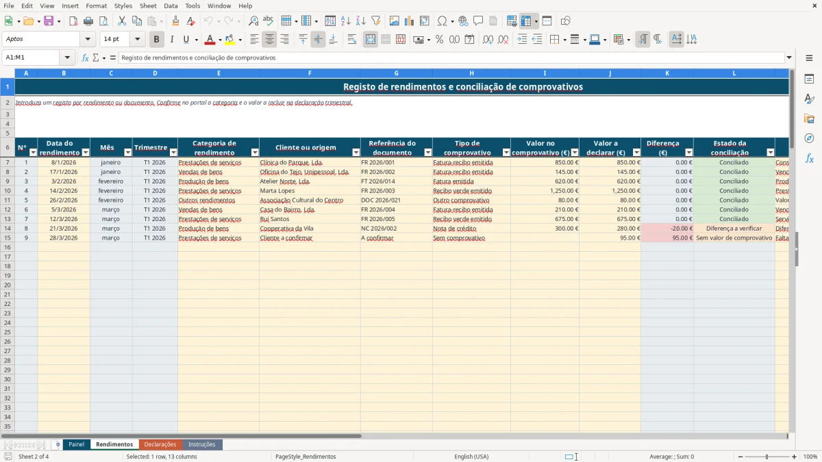Clone formatting with the paintbrush
This screenshot has height=462, width=822.
pos(175,21)
